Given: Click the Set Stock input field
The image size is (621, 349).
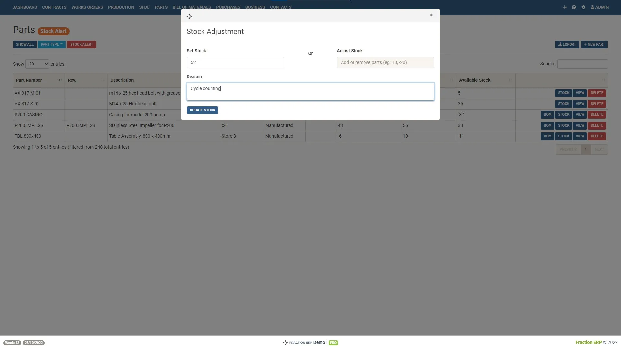Looking at the screenshot, I should point(235,62).
